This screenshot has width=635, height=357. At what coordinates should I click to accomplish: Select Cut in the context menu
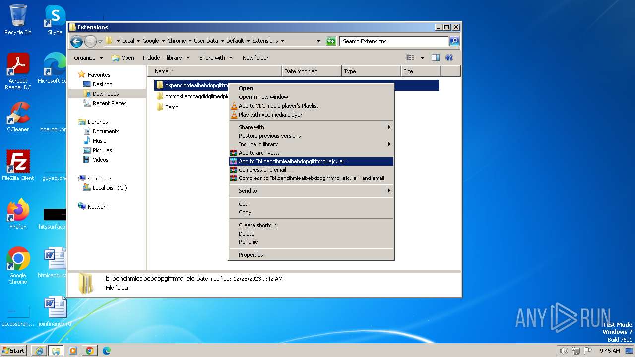coord(311,204)
